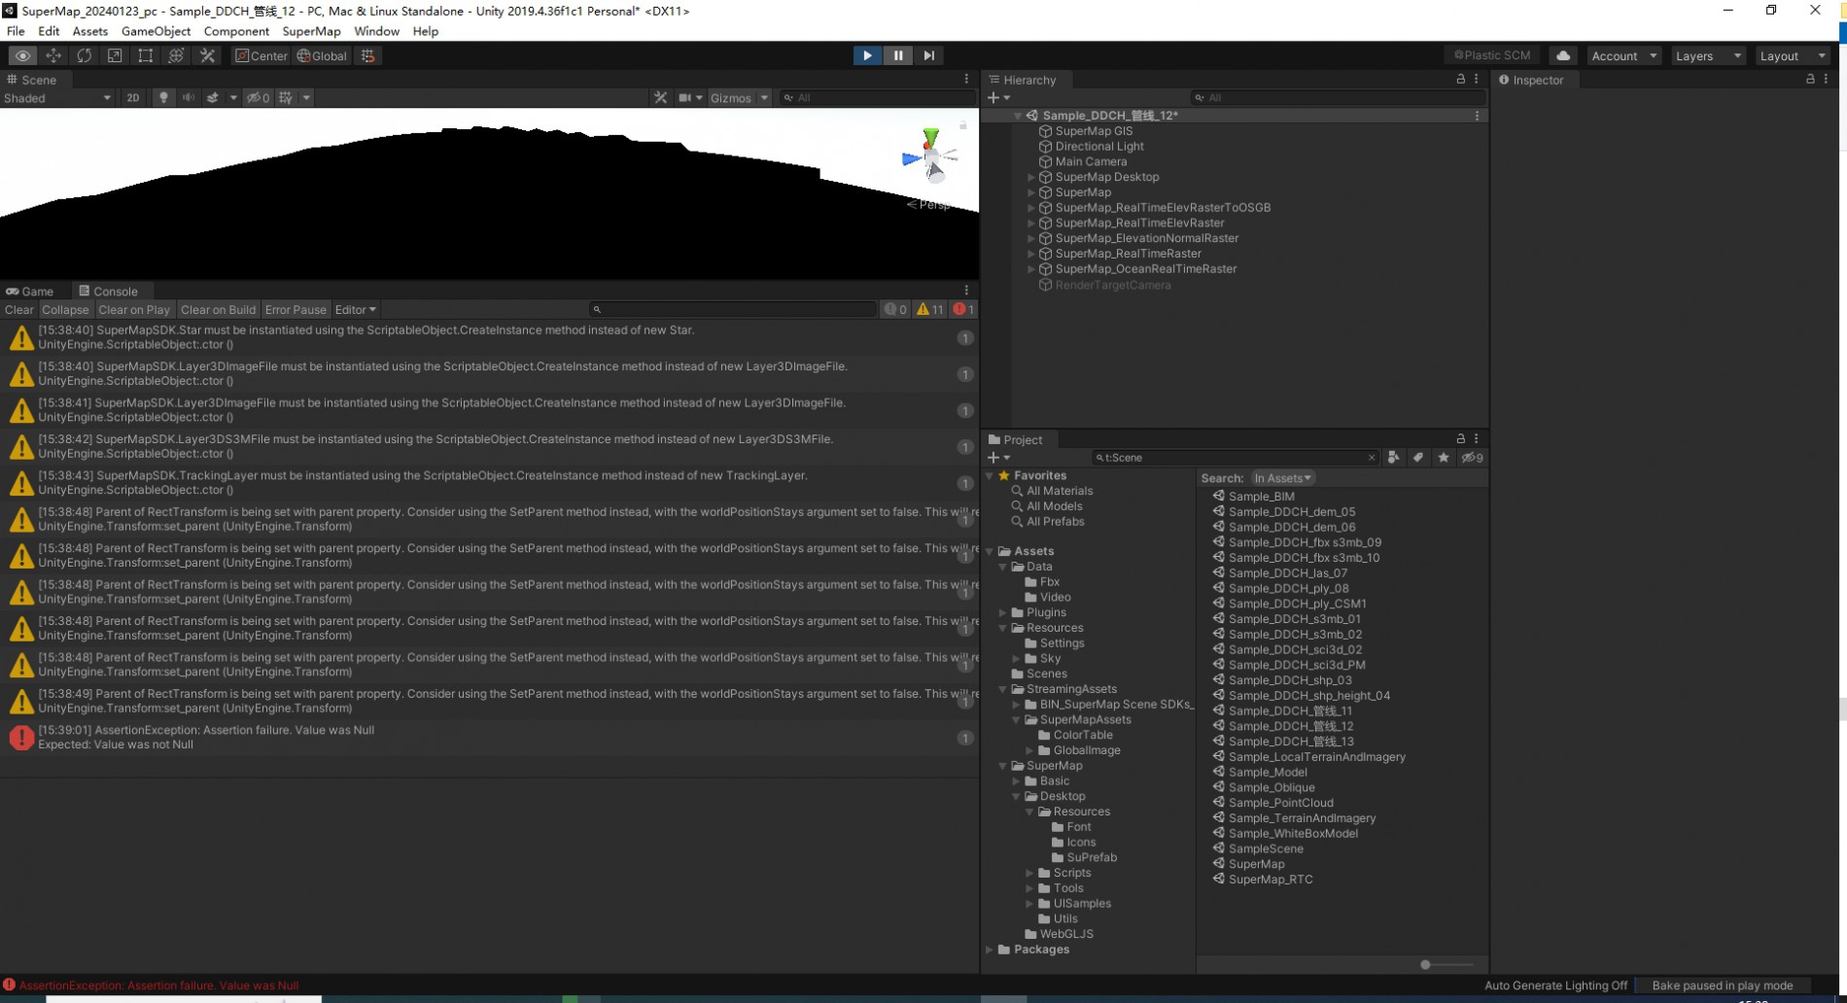Open Unity cloud services
This screenshot has height=1003, width=1847.
pos(1563,55)
